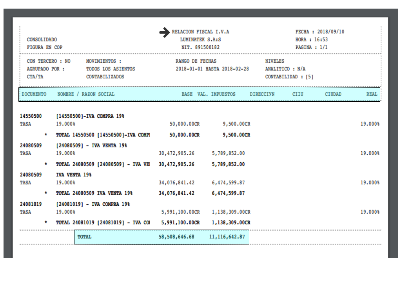
Task: Click the CIIU column header
Action: click(298, 94)
